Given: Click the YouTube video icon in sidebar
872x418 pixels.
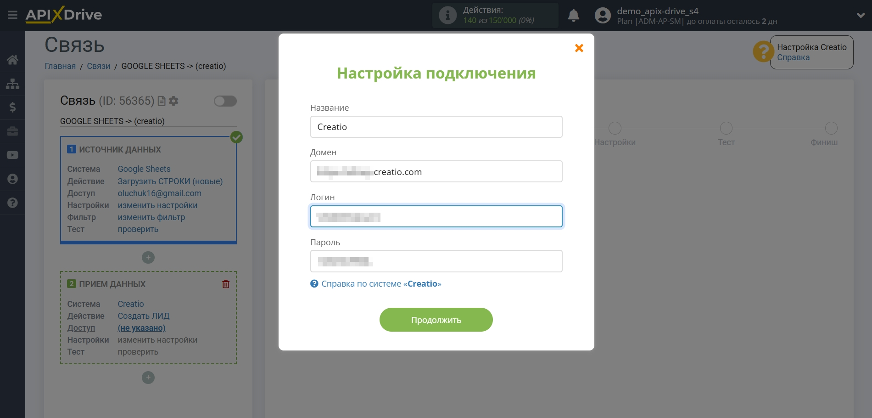Looking at the screenshot, I should coord(12,155).
